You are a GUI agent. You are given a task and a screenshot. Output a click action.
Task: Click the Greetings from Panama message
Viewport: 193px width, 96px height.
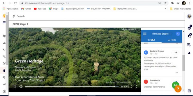click(154, 87)
